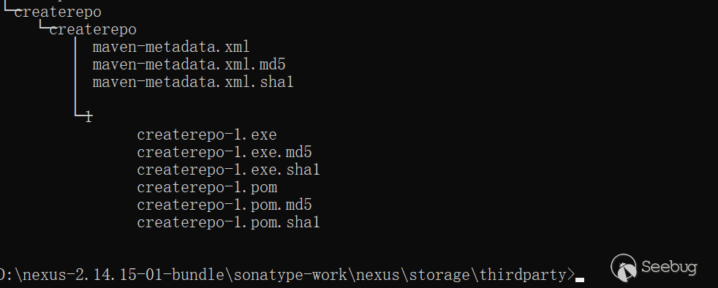Click the blinking command prompt cursor
The image size is (718, 288).
[x=580, y=278]
